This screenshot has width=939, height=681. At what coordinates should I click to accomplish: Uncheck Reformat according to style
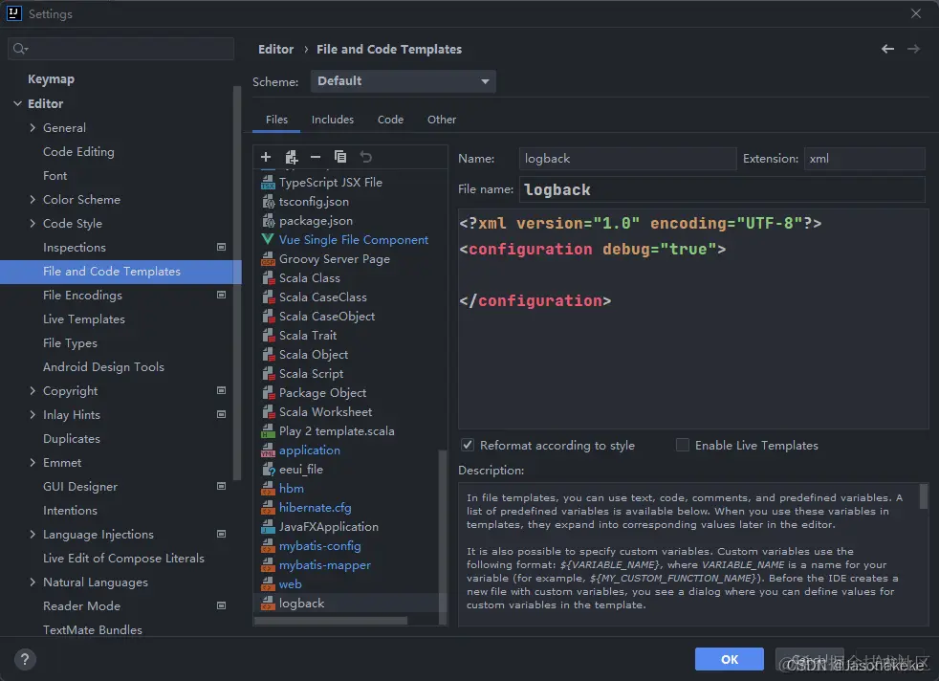[467, 445]
